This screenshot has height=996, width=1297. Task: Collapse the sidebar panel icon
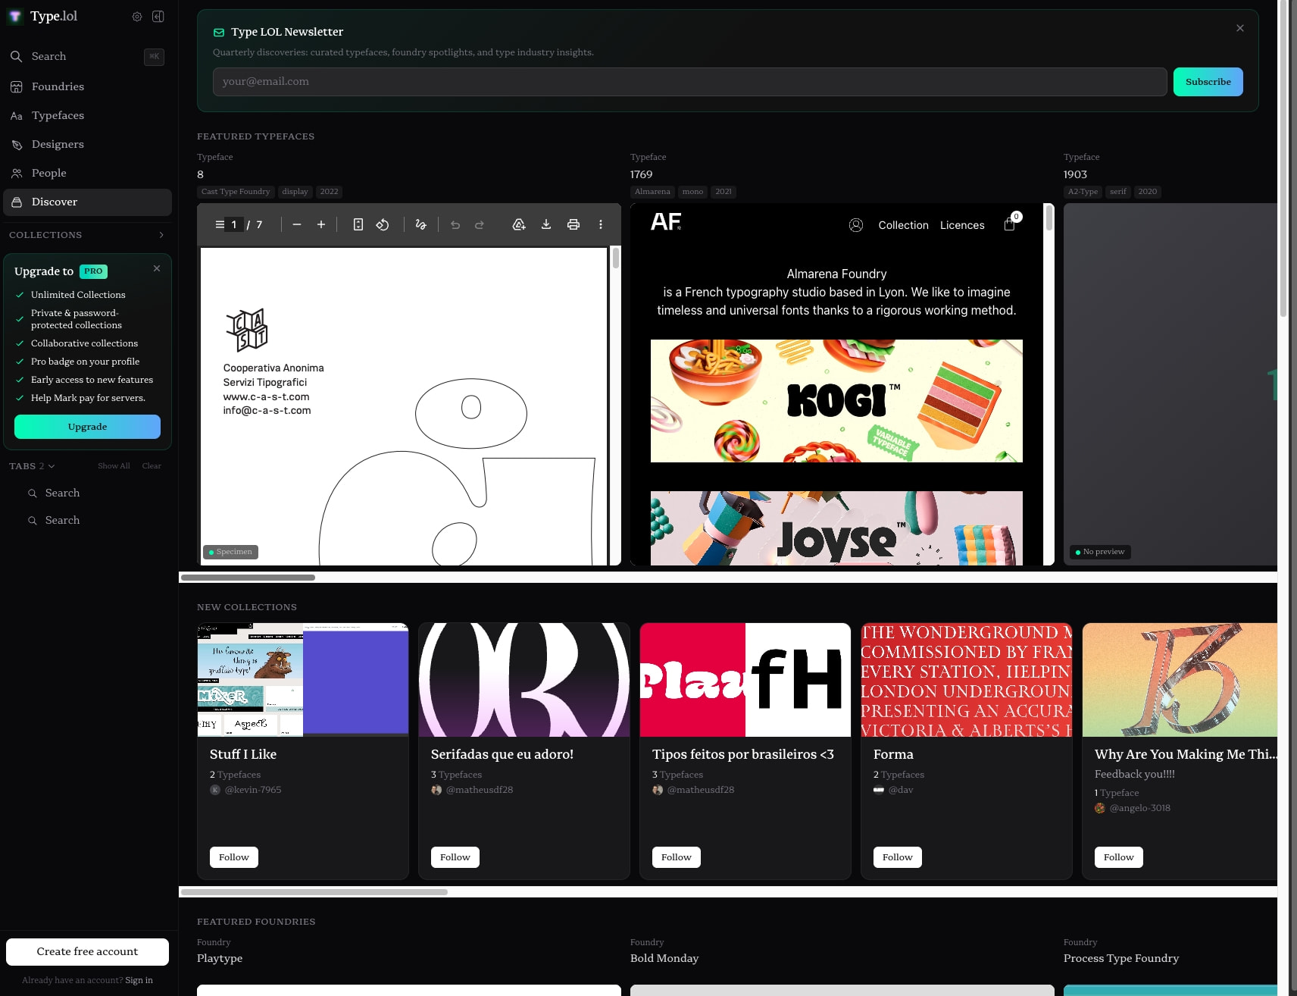pyautogui.click(x=158, y=17)
